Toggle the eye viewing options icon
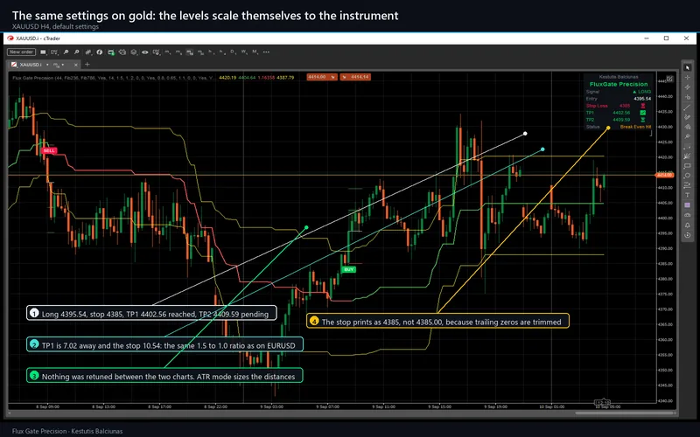 tap(144, 52)
